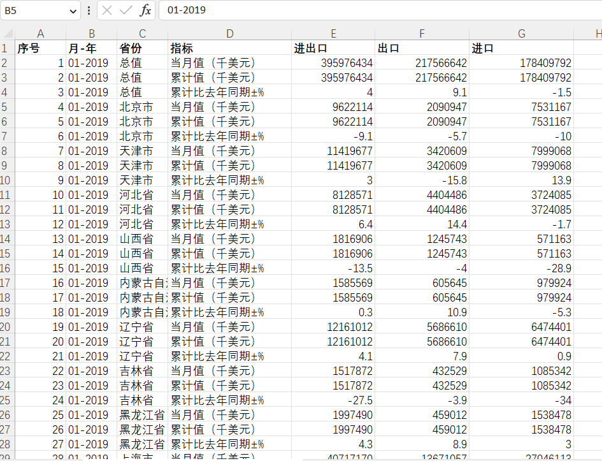Open the Insert Function fx icon
602x461 pixels.
pos(145,10)
